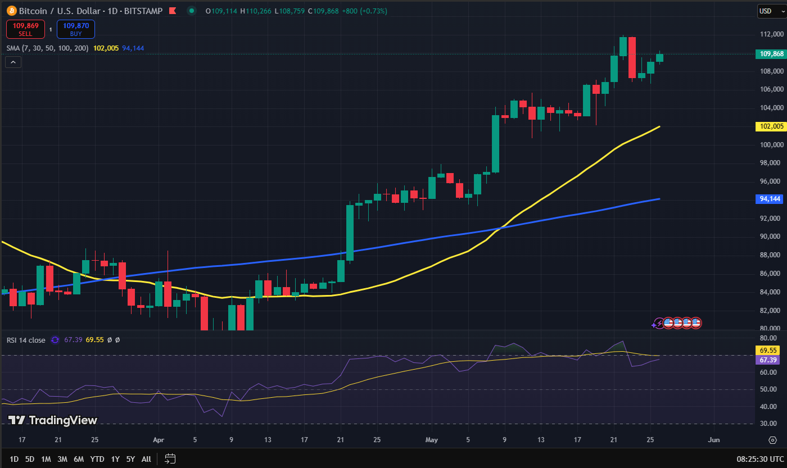
Task: Click the SMA (7, 30, 50, 100, 200) legend
Action: coord(47,48)
